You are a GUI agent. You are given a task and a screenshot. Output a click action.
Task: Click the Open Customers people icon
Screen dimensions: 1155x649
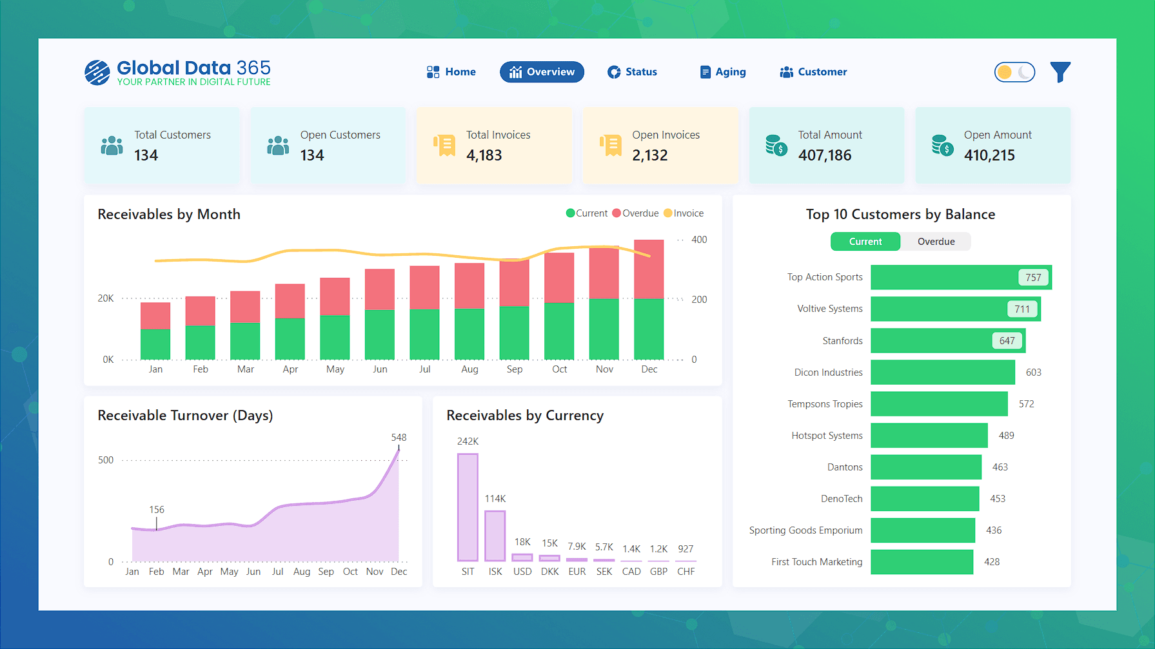278,146
